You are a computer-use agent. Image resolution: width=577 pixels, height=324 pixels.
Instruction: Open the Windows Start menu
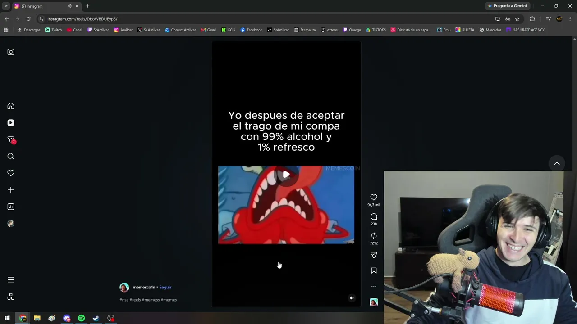[7, 318]
